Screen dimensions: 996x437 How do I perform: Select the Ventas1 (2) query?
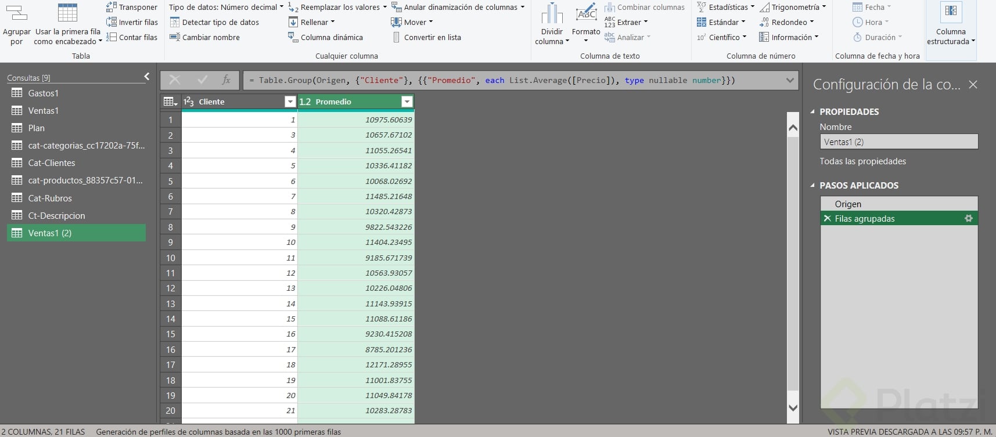[x=77, y=233]
